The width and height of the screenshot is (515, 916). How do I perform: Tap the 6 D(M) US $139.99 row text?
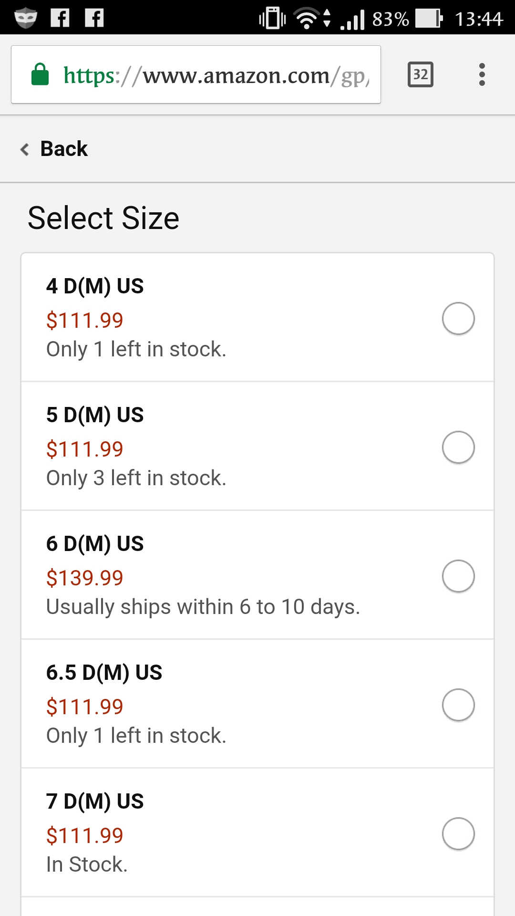85,578
